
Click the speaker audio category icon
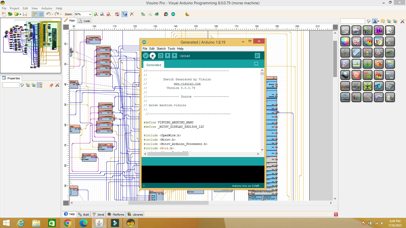390,42
